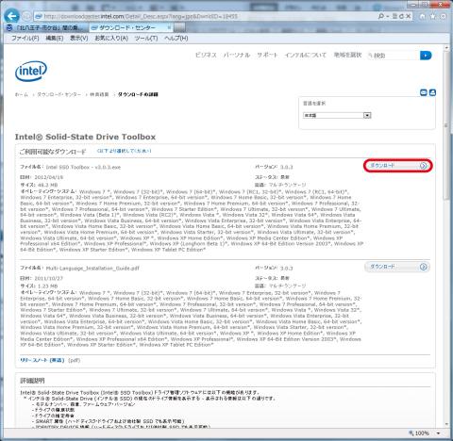Open the language selection dropdown
Image resolution: width=453 pixels, height=441 pixels.
337,115
